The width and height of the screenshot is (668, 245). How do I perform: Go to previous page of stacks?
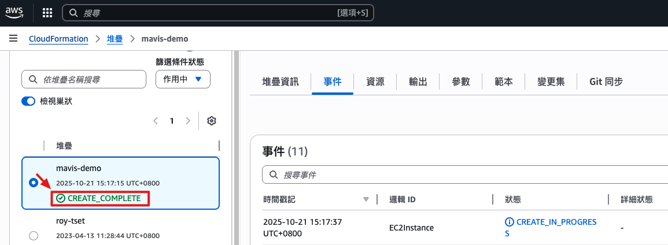click(x=156, y=121)
